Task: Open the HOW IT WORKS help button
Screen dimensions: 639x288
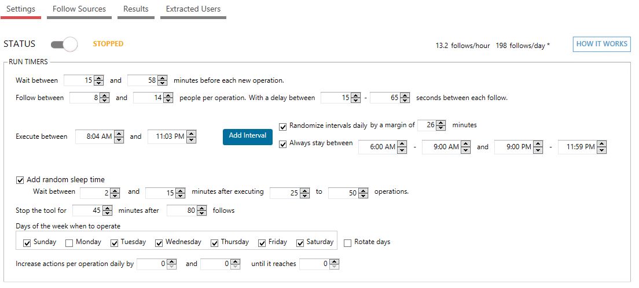Action: click(x=601, y=44)
